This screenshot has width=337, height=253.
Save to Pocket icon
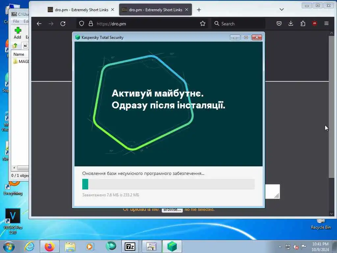click(279, 23)
